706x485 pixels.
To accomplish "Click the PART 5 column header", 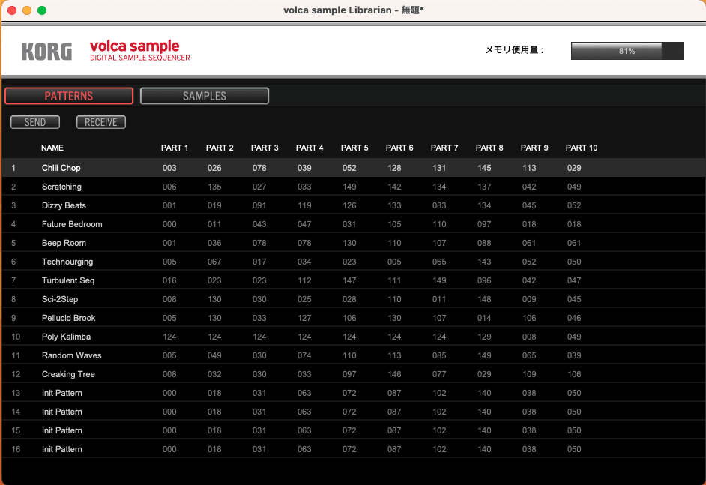I will [354, 148].
